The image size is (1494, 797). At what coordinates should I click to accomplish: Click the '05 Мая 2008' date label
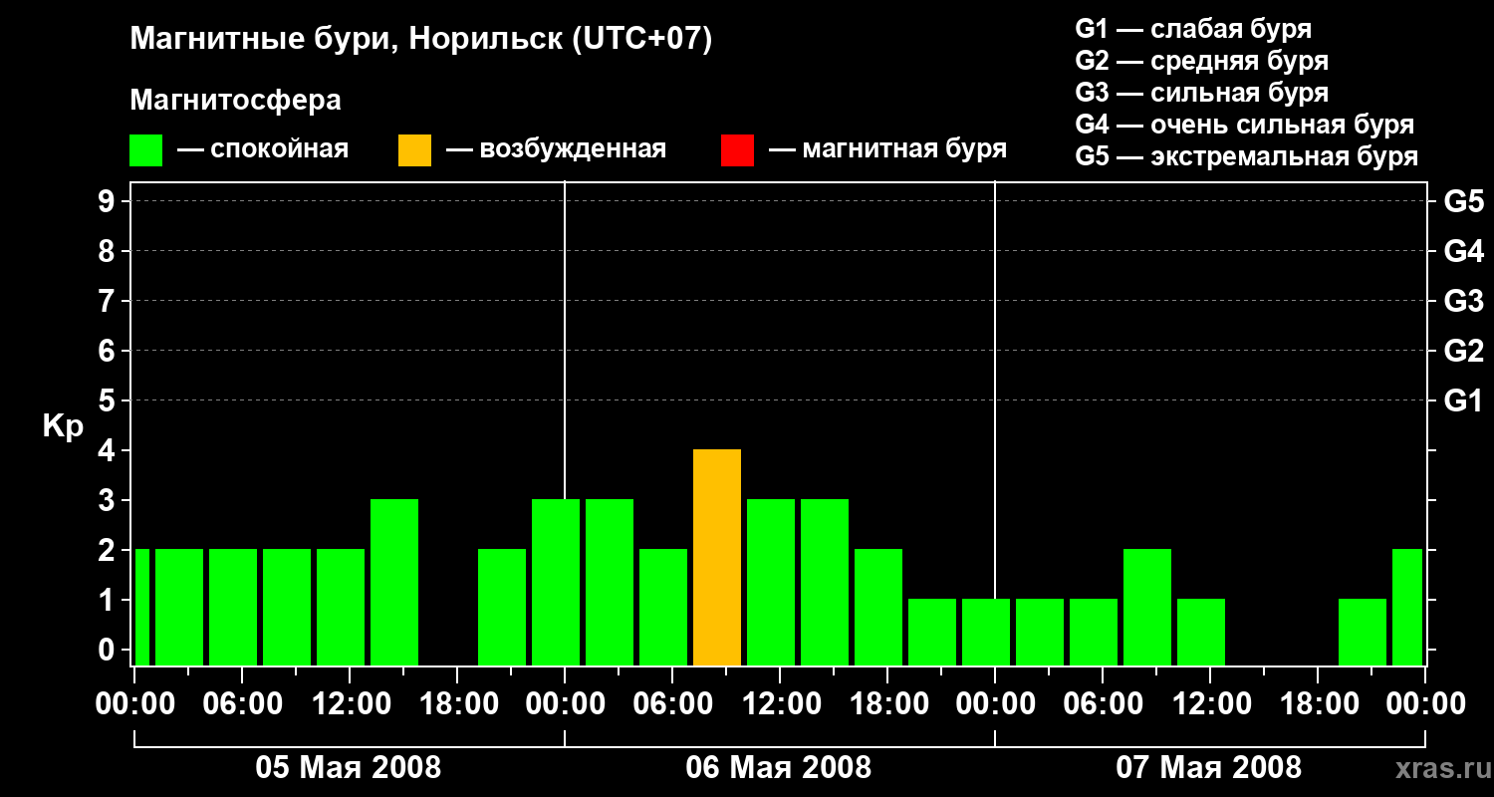click(349, 768)
